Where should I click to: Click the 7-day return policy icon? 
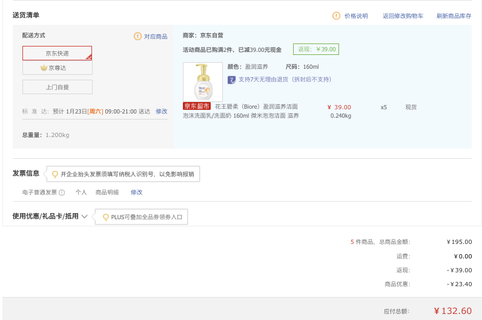(x=231, y=80)
